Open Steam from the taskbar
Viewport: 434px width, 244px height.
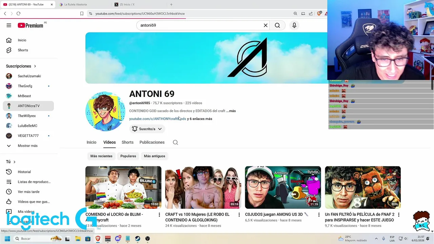(138, 239)
